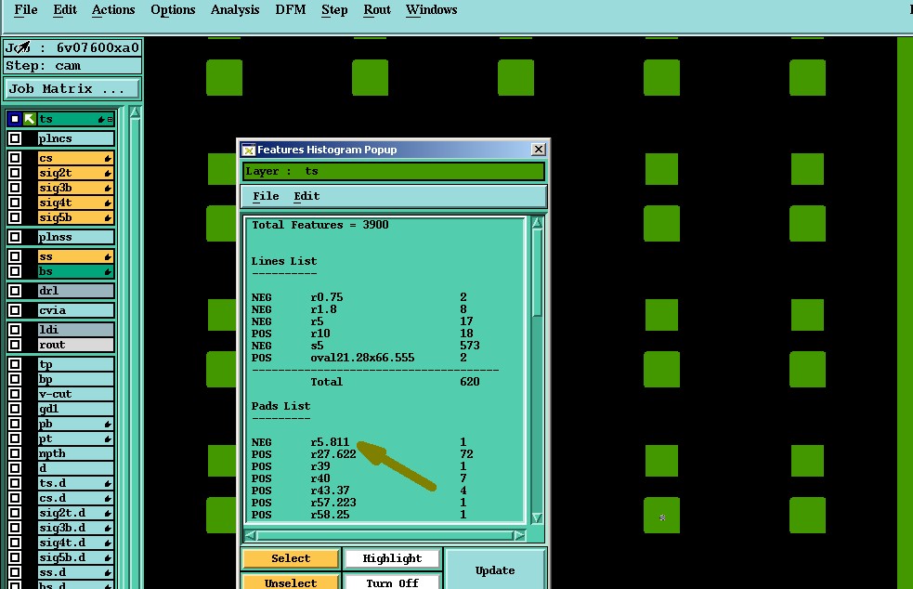This screenshot has height=589, width=913.
Task: Click the hand marker icon in cs.d row
Action: pyautogui.click(x=108, y=498)
